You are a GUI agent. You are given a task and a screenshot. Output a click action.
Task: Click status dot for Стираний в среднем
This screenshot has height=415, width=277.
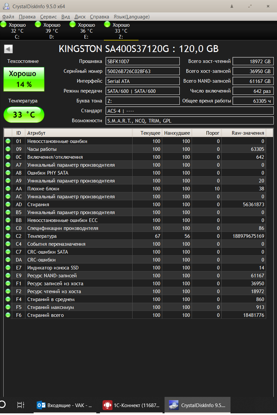[x=8, y=299]
